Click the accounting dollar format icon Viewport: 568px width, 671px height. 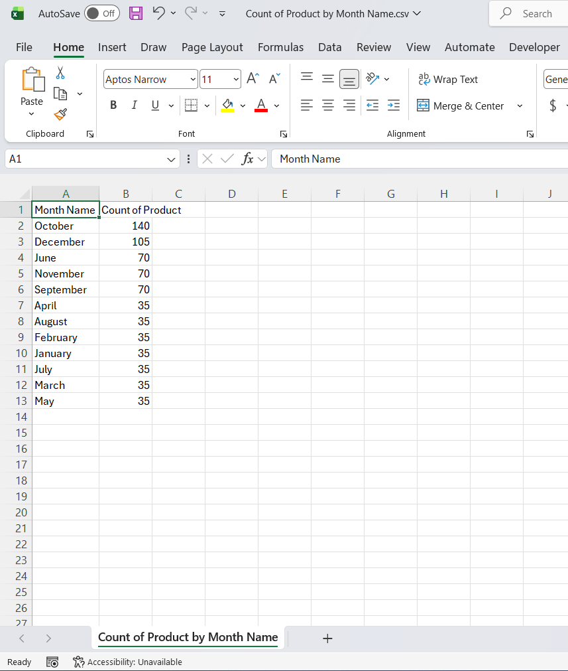coord(553,106)
